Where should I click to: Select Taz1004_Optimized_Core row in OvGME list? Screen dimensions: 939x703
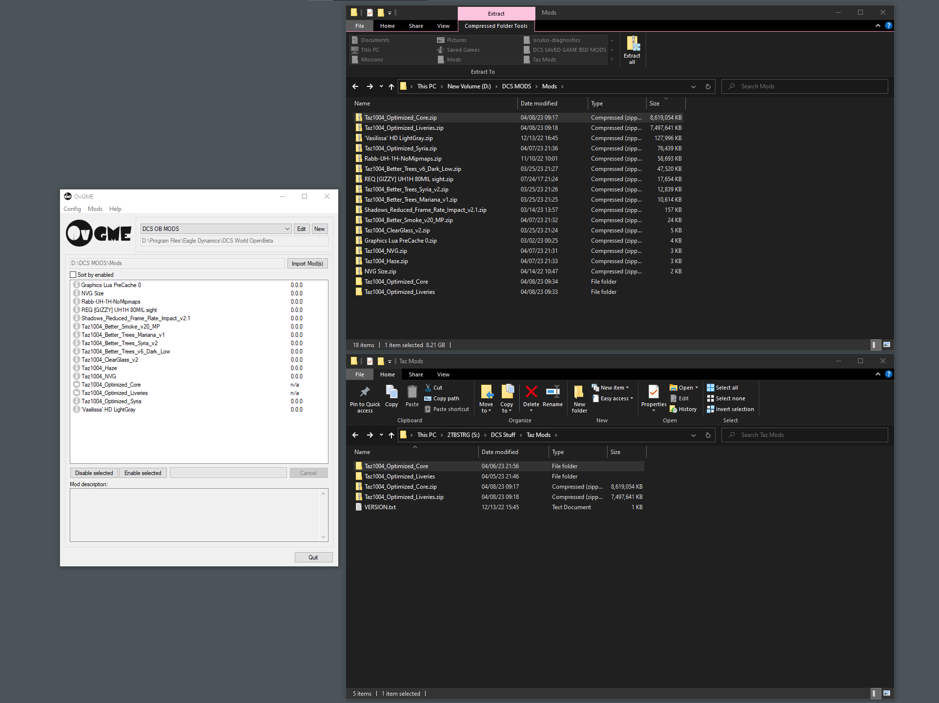(x=199, y=385)
